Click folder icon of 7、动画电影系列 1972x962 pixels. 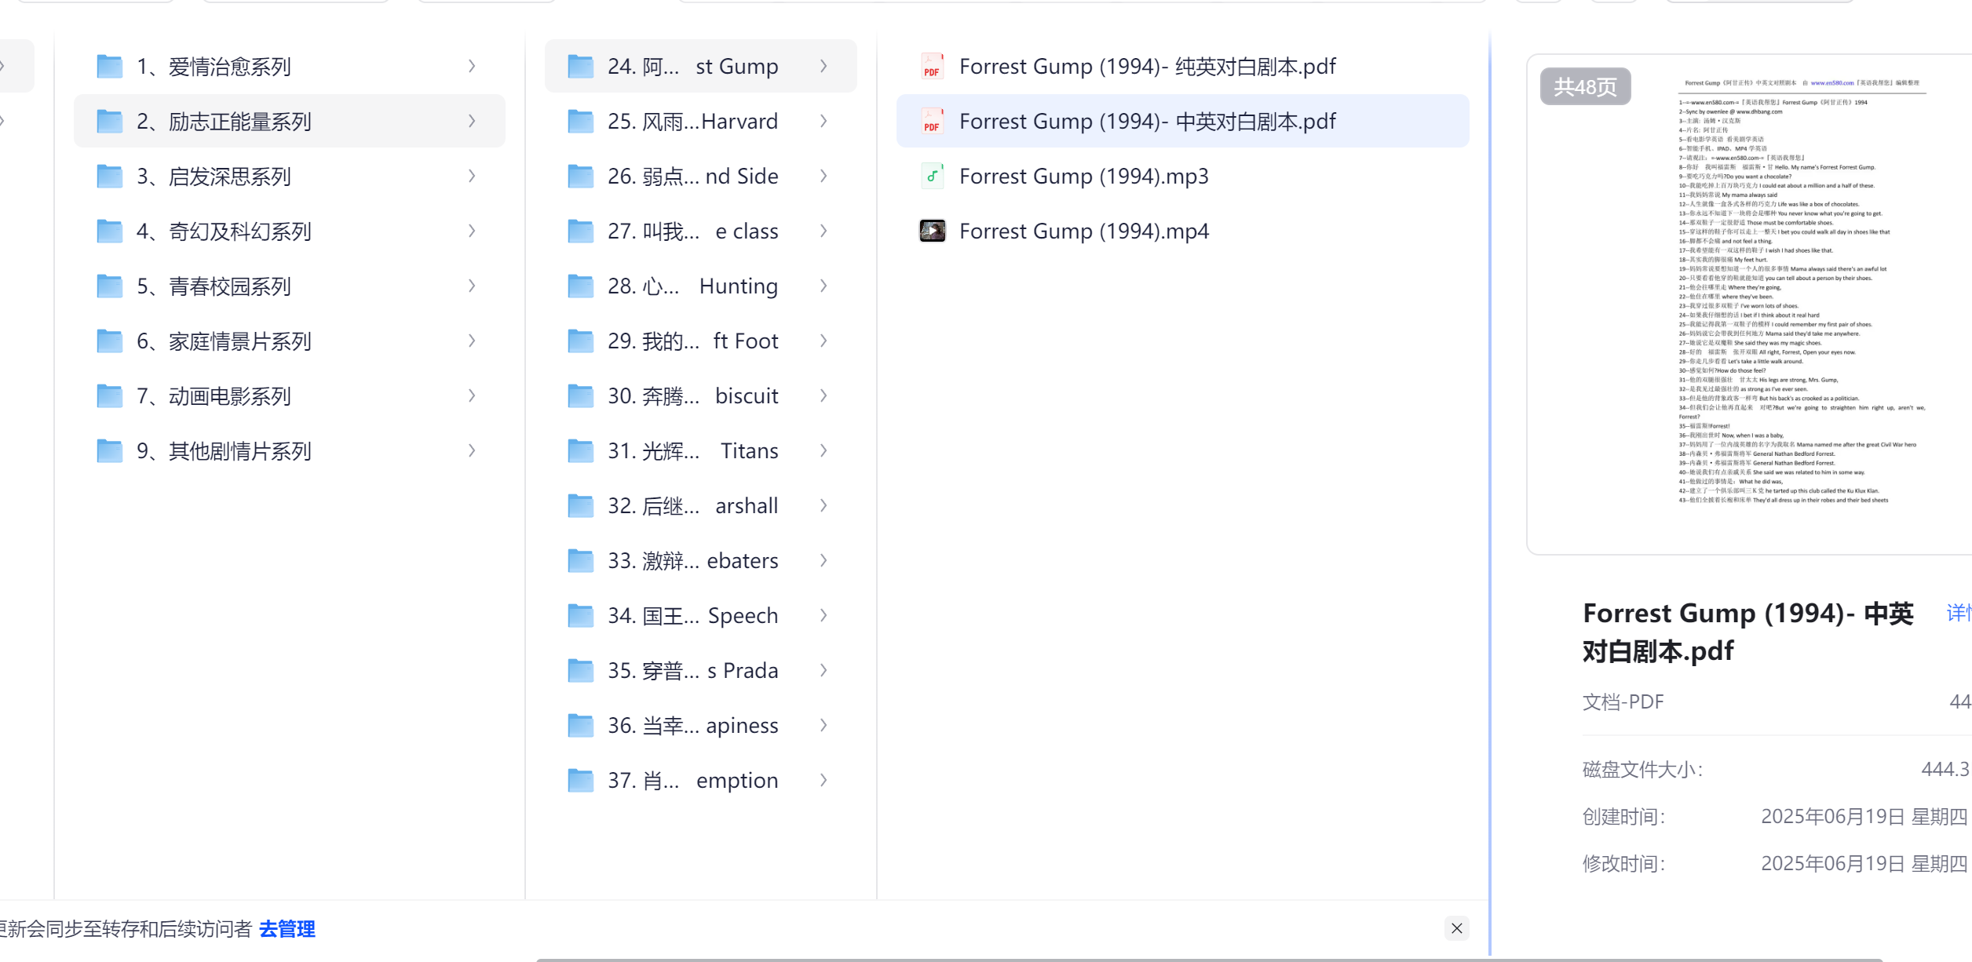tap(109, 396)
